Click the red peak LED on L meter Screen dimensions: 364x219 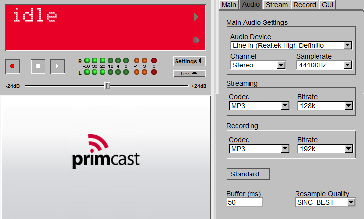pos(154,72)
